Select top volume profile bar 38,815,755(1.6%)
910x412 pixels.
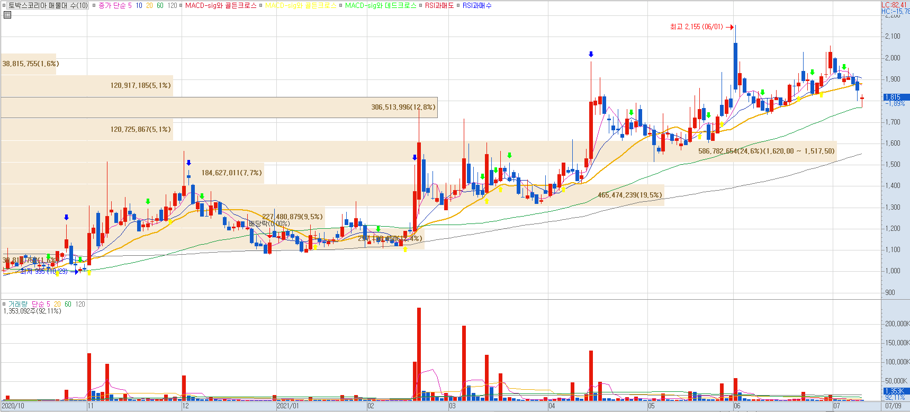tap(28, 64)
